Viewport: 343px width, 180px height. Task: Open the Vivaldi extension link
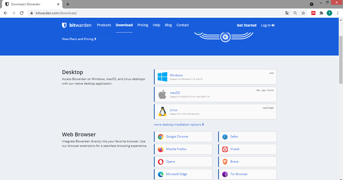247,149
